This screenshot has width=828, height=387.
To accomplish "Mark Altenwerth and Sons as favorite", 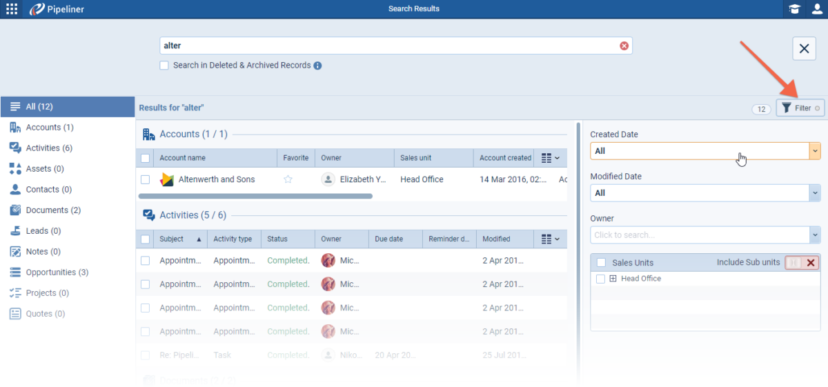I will [288, 179].
